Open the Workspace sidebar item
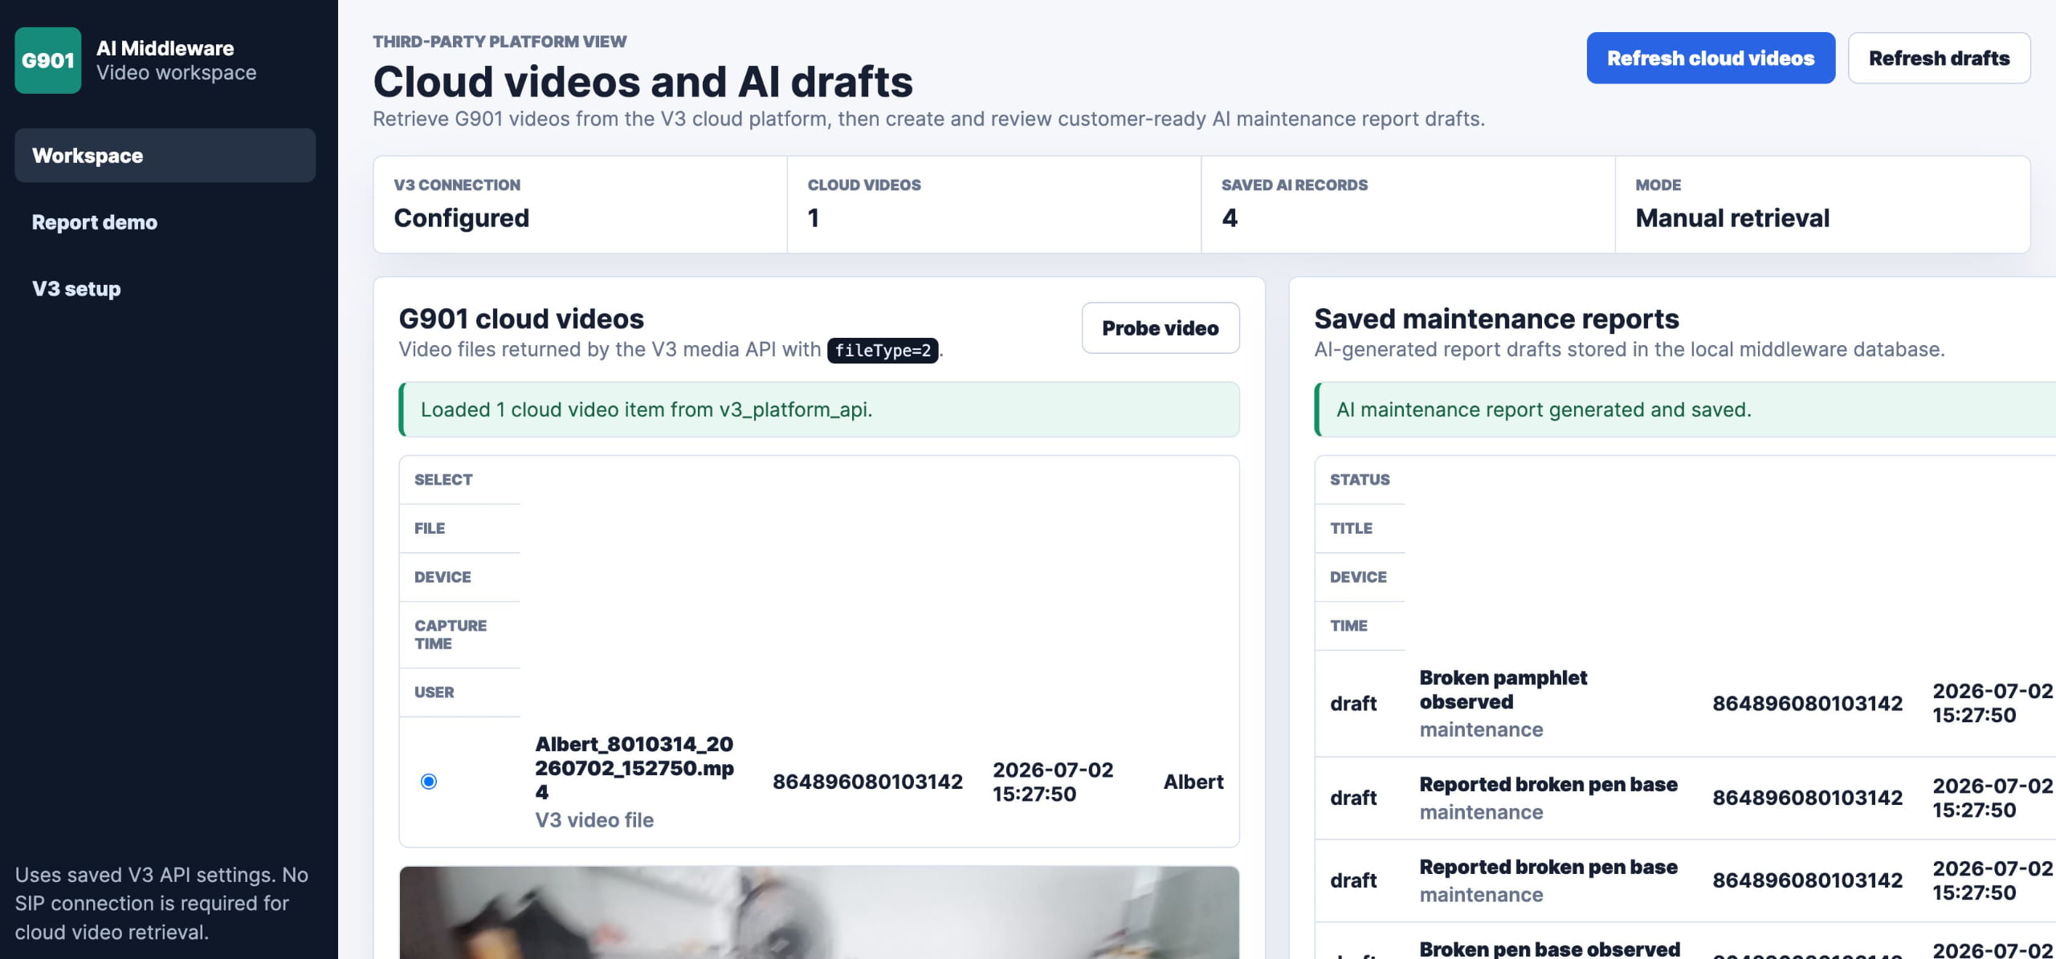The image size is (2056, 959). pyautogui.click(x=165, y=156)
